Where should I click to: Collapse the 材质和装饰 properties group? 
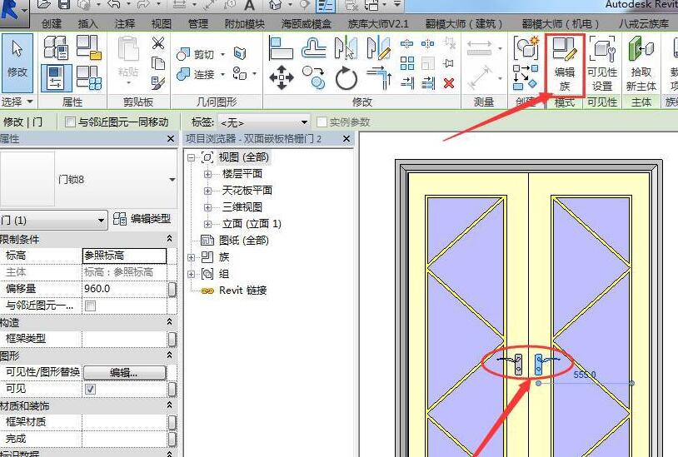(170, 405)
